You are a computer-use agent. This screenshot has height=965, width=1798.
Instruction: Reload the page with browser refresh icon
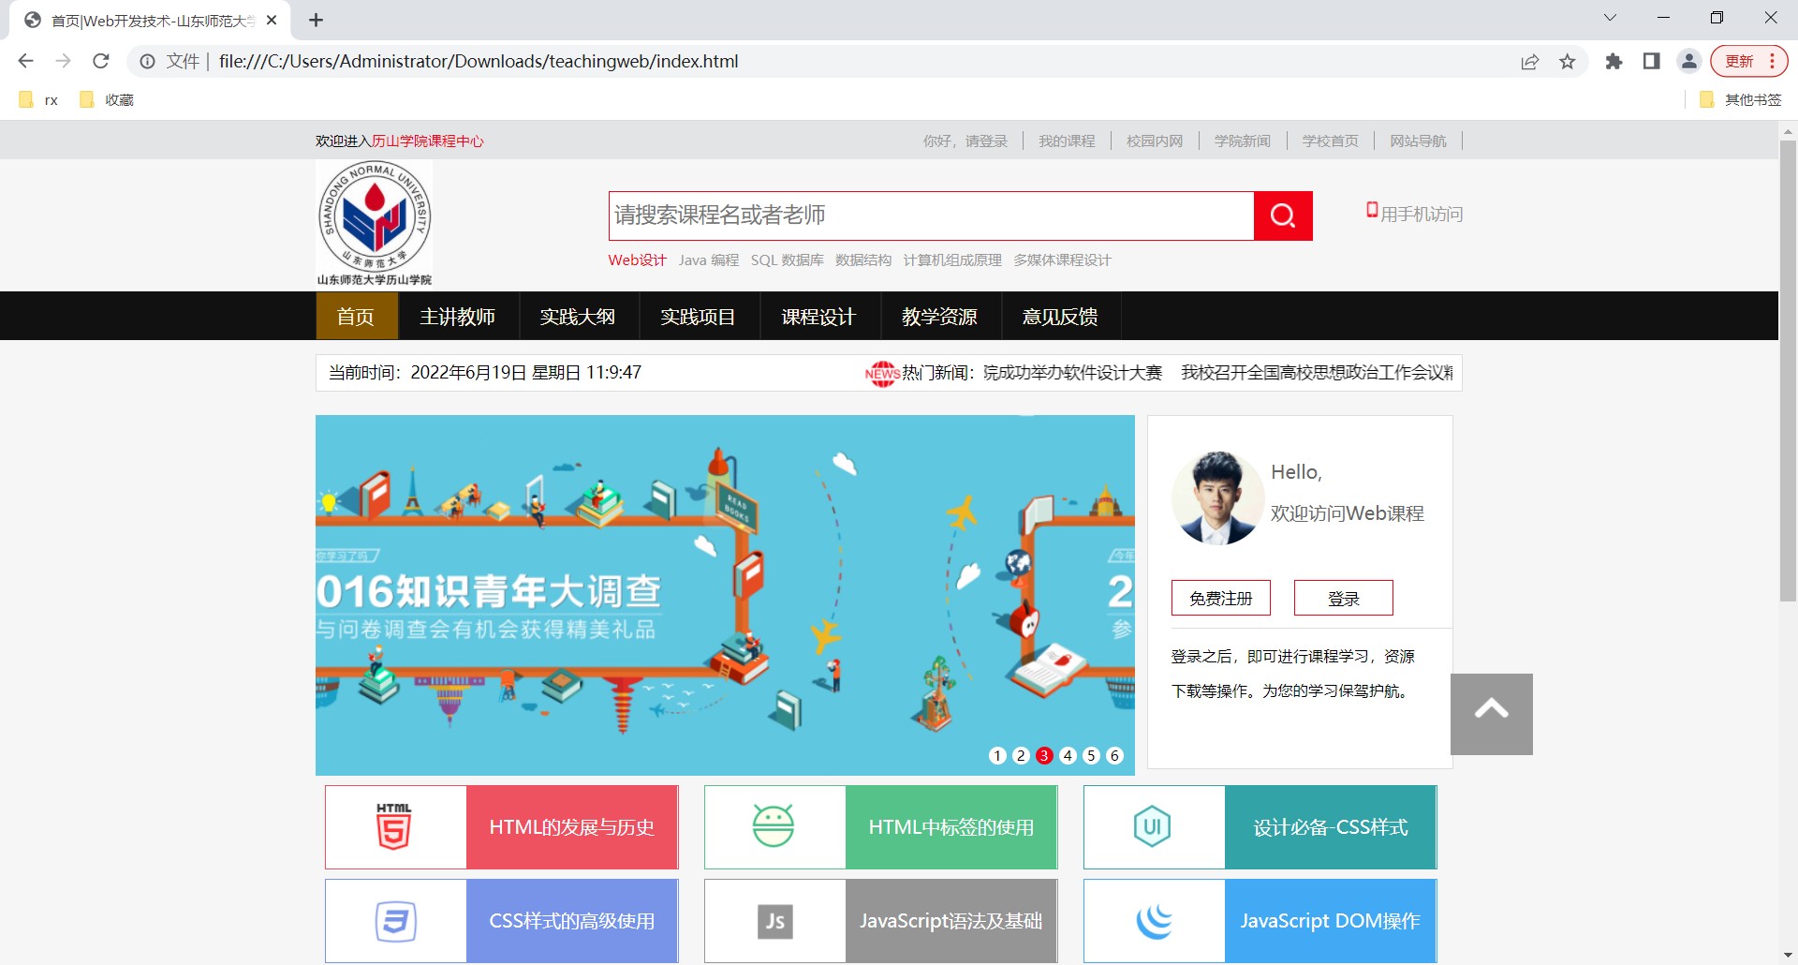(x=101, y=61)
